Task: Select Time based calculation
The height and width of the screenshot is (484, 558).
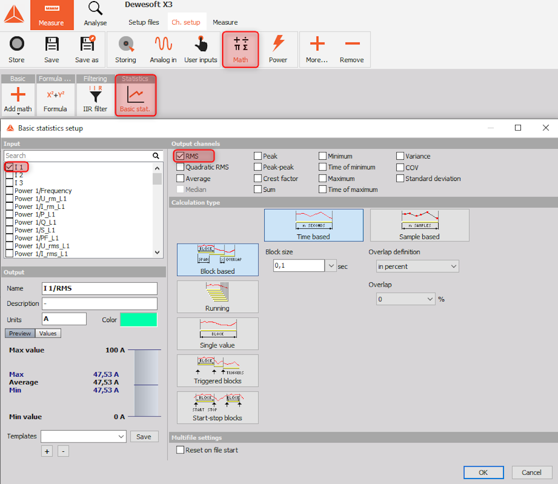Action: pos(313,225)
